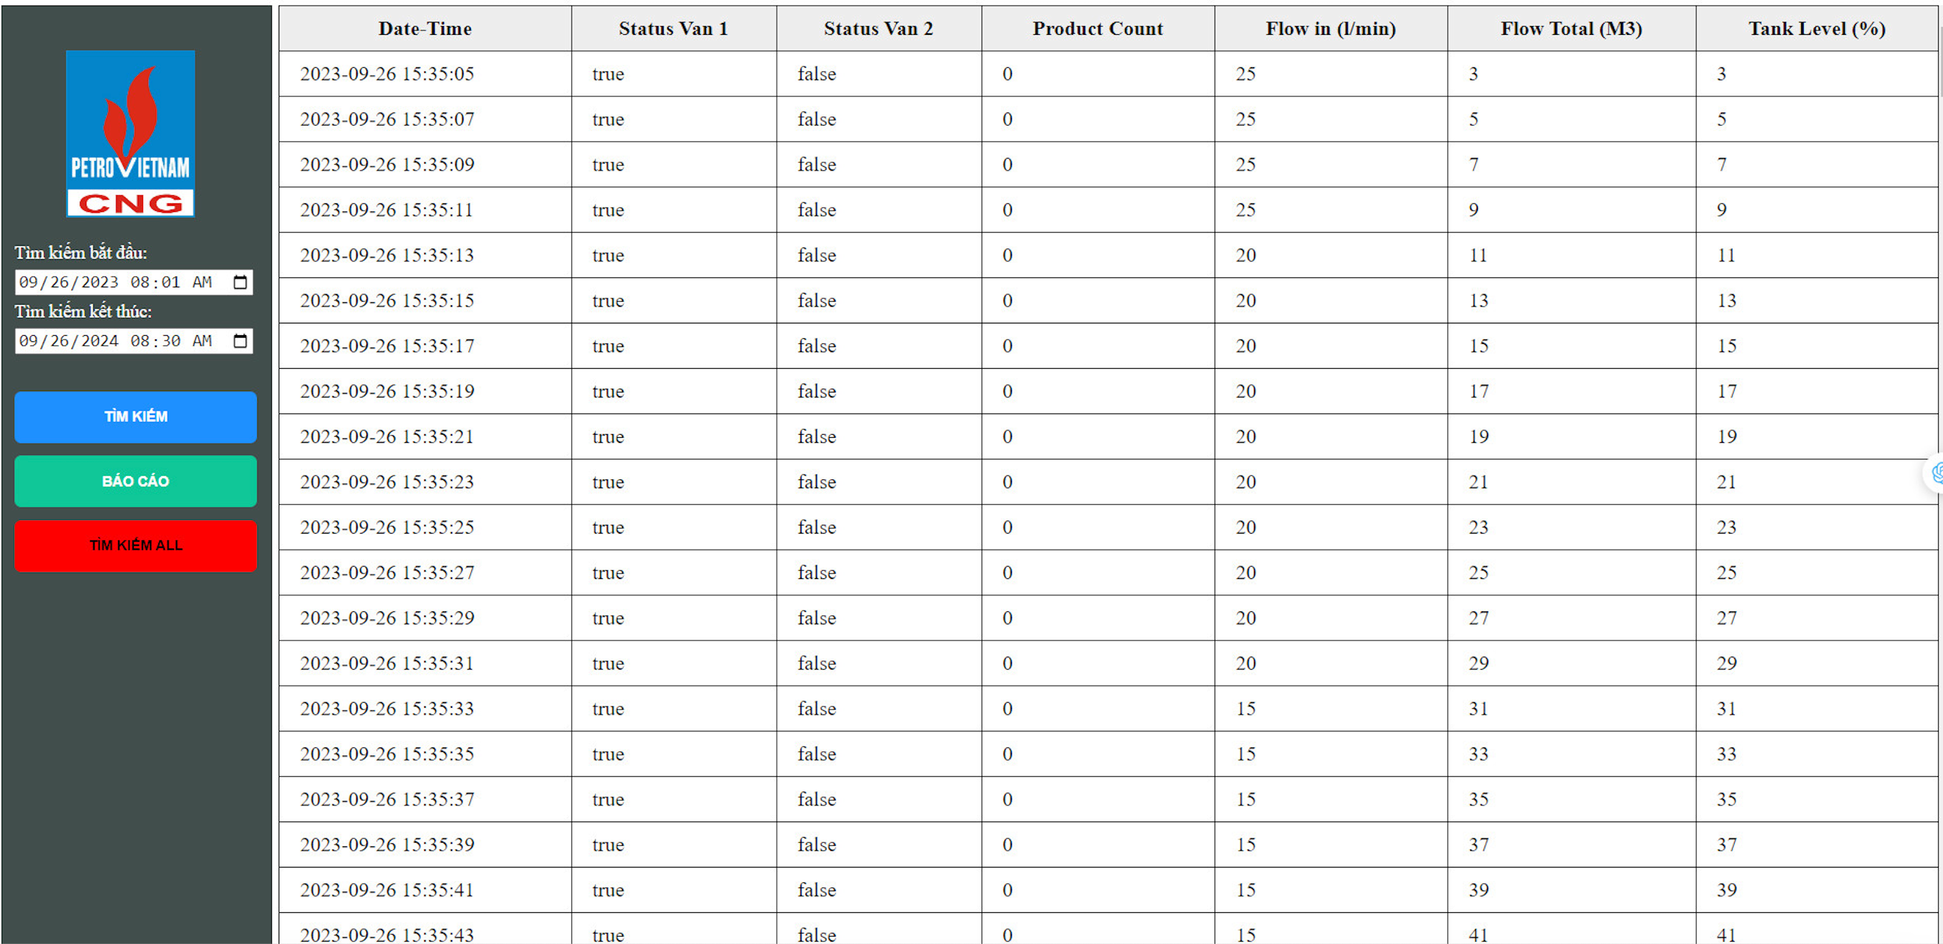Screen dimensions: 1943x944
Task: Click the Date-Time column header
Action: click(x=425, y=29)
